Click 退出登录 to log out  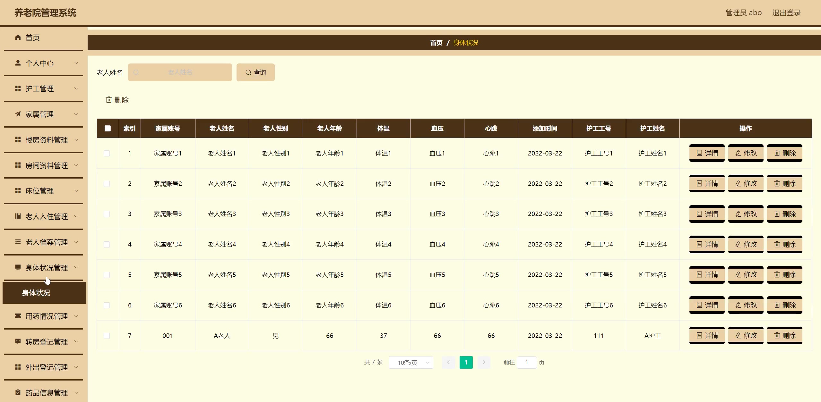(x=786, y=13)
